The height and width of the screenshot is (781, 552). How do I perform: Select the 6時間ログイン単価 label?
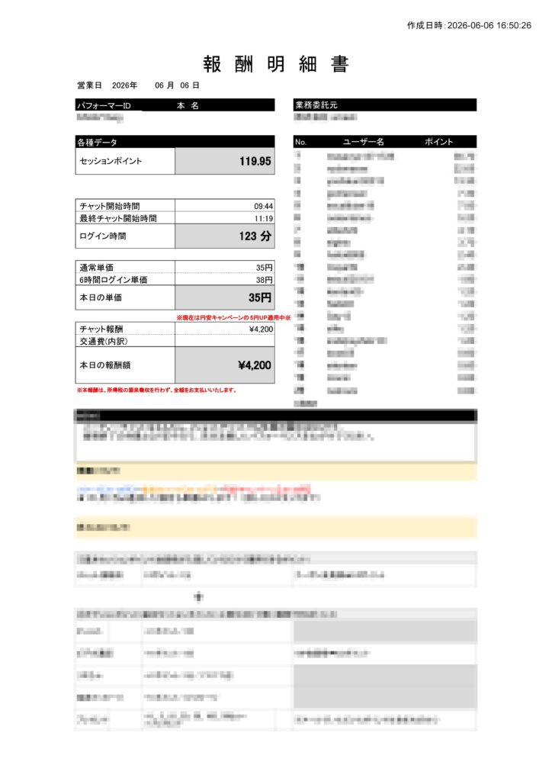coord(113,280)
